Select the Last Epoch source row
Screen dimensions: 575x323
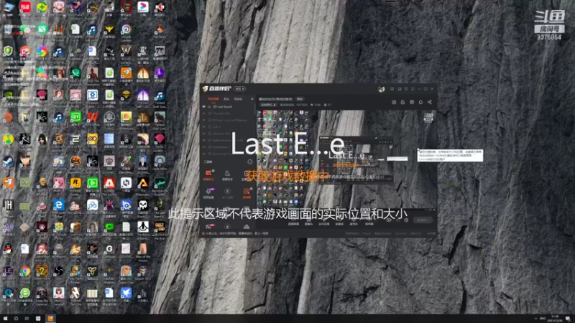coord(228,106)
